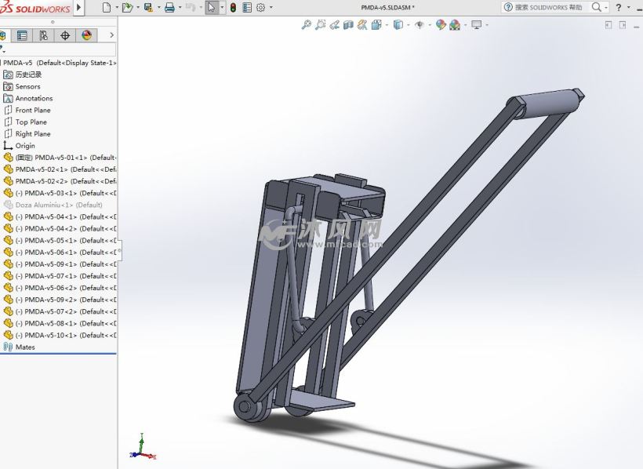Open the PropertyManager tab icon
643x469 pixels.
click(x=22, y=35)
